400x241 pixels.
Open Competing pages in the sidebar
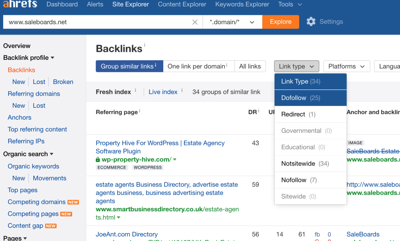(33, 214)
